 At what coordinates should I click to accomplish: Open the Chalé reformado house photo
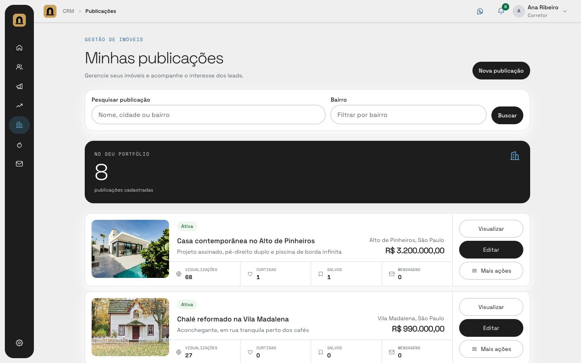130,327
